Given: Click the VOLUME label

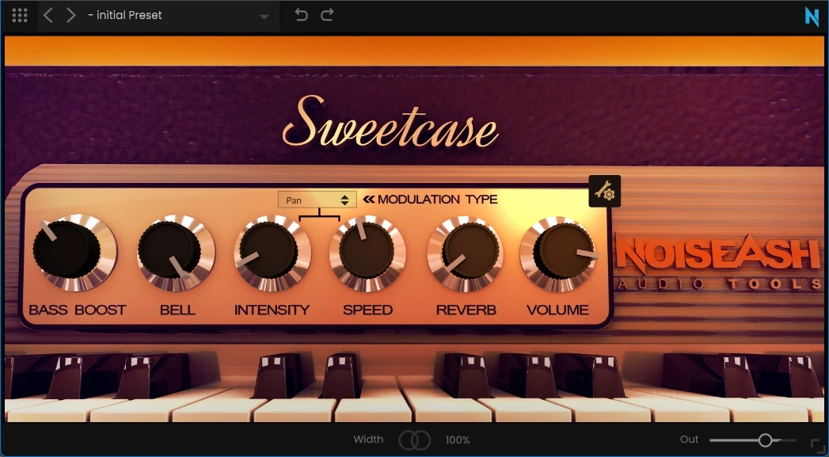Looking at the screenshot, I should coord(557,310).
